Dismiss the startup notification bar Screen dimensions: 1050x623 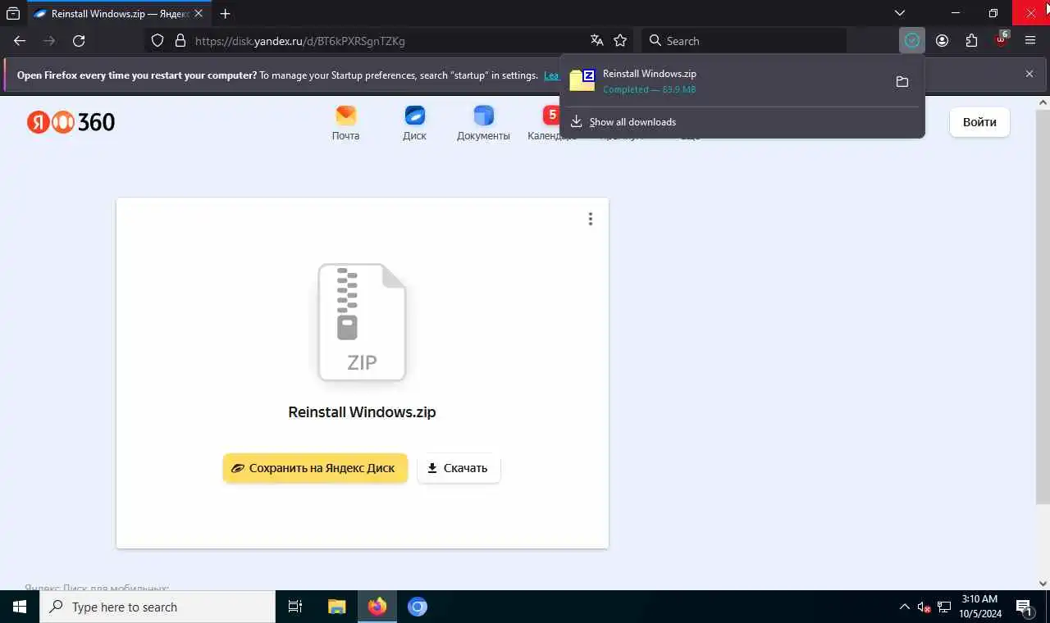[1029, 74]
